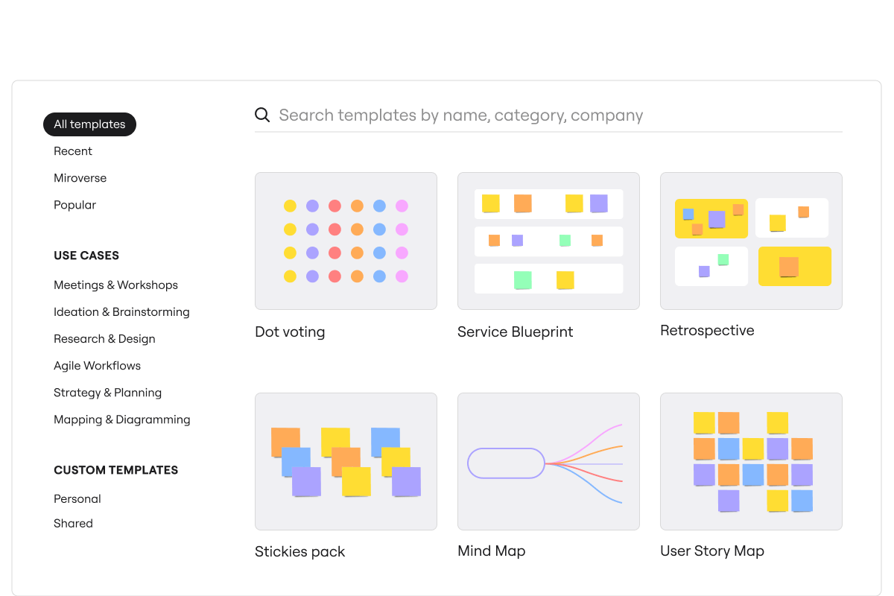
Task: Select the Retrospective template
Action: [x=751, y=241]
